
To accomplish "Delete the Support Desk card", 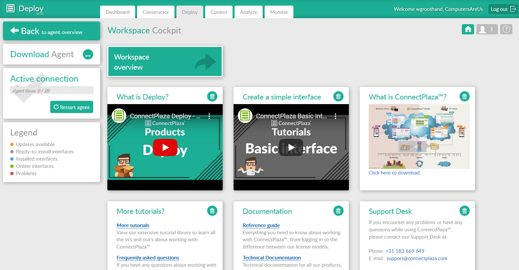I will (464, 211).
